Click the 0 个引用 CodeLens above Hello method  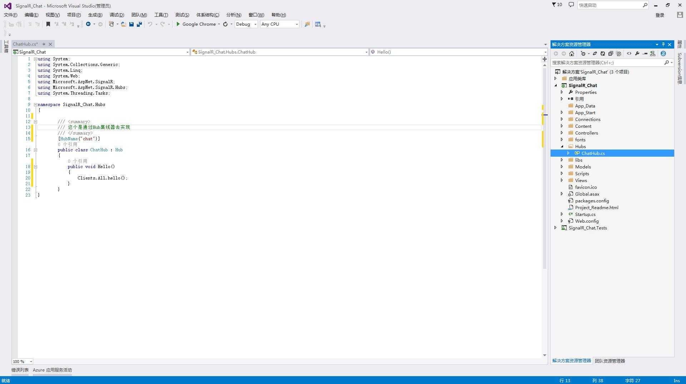coord(78,161)
